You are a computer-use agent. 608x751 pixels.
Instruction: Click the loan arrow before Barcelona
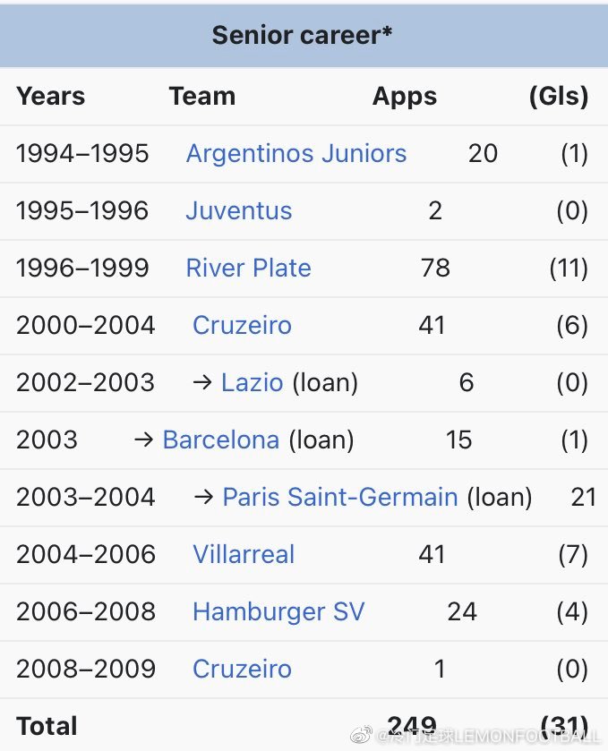click(144, 440)
